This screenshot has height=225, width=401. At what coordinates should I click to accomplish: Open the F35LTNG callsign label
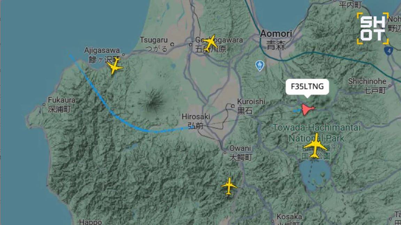[307, 87]
